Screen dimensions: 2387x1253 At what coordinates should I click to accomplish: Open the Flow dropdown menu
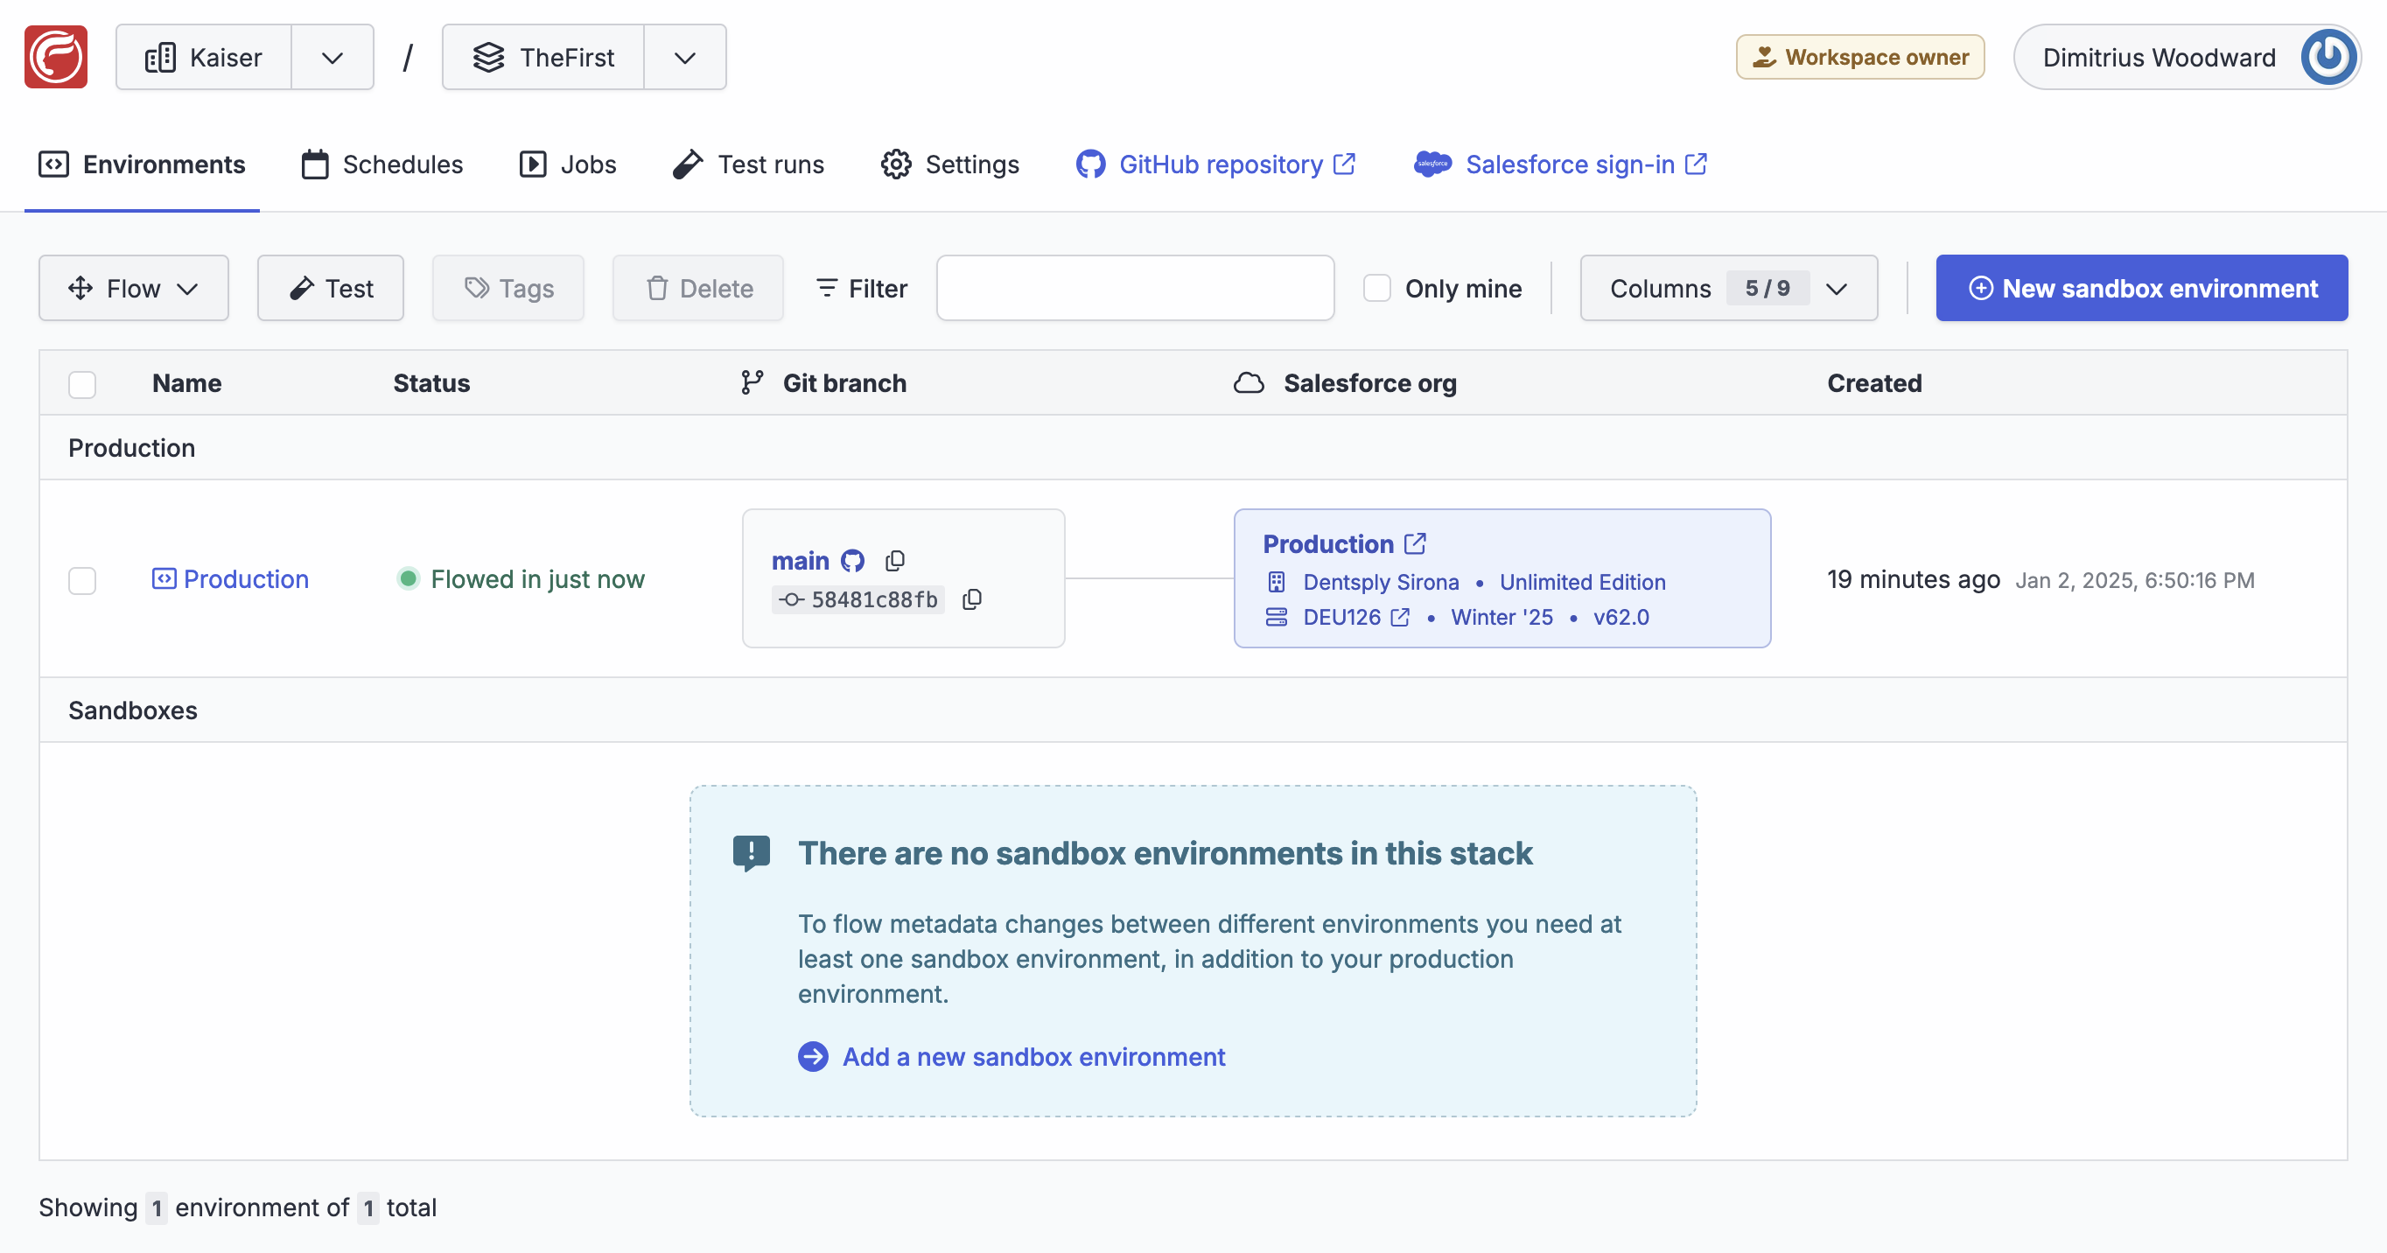tap(133, 288)
